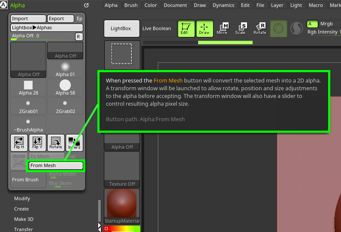Toggle Live Boolean
Image resolution: width=341 pixels, height=232 pixels.
[x=158, y=28]
